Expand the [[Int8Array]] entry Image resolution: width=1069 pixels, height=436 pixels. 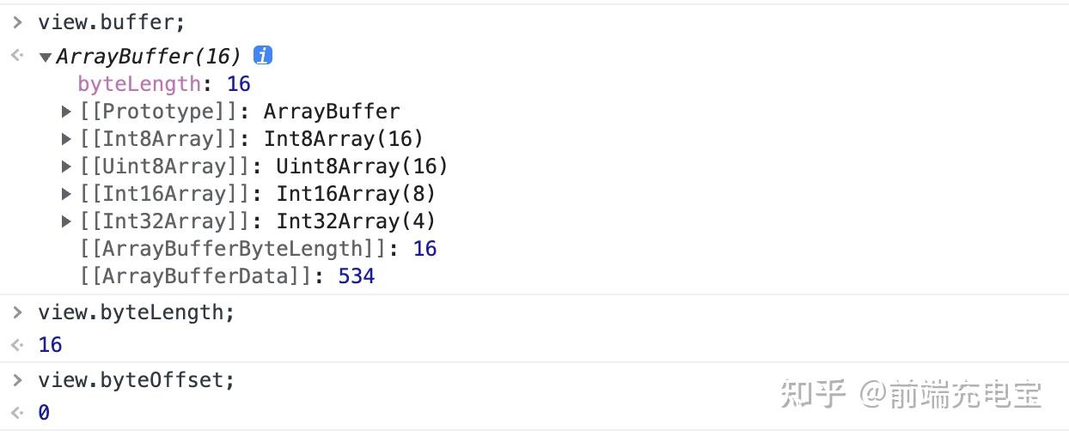pyautogui.click(x=66, y=139)
